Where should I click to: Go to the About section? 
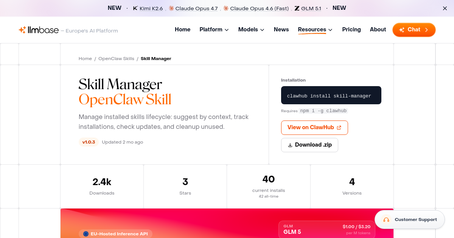[x=378, y=29]
